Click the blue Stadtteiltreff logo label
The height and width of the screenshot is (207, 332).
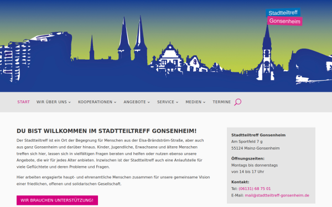(283, 13)
